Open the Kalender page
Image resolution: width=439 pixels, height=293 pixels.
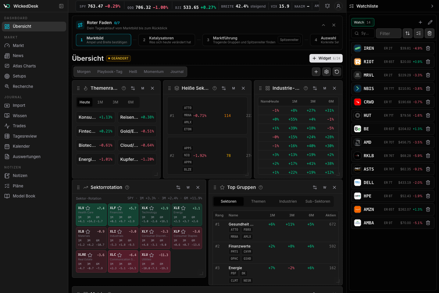[x=34, y=146]
